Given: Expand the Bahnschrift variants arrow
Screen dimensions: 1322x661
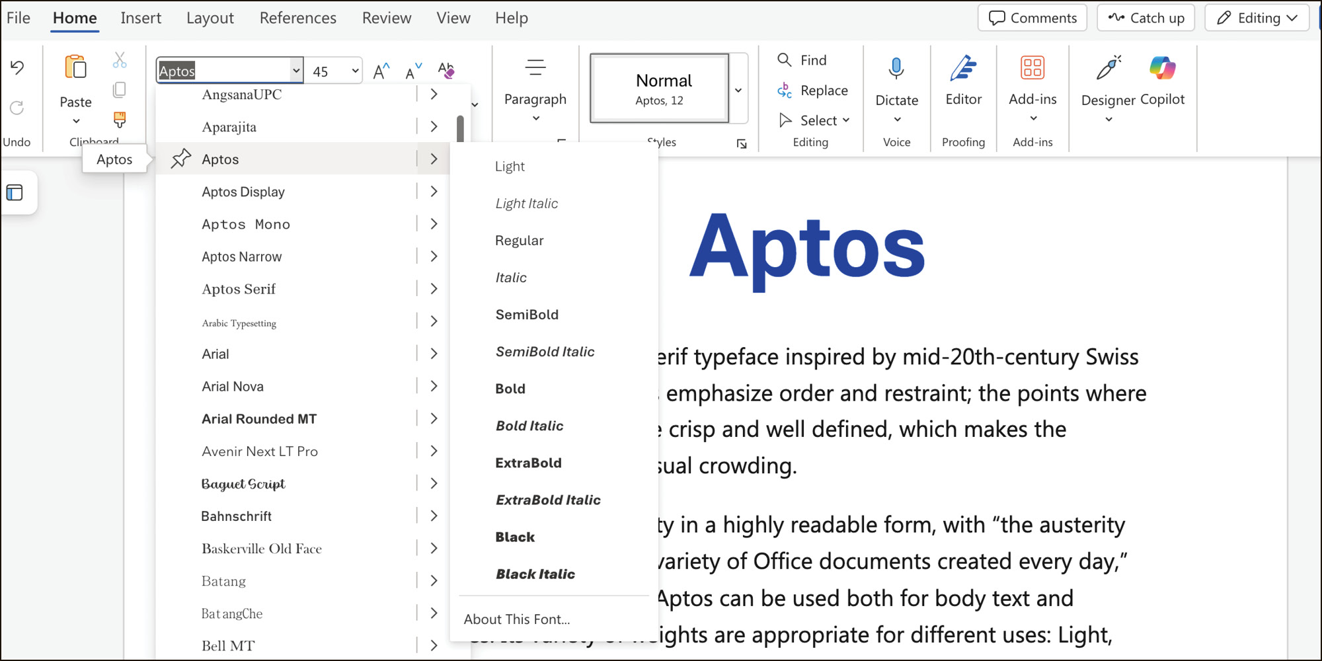Looking at the screenshot, I should tap(434, 515).
